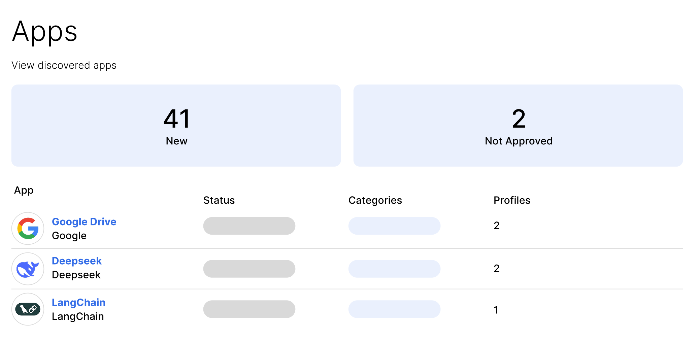The height and width of the screenshot is (342, 697).
Task: Sort by the Status column header
Action: point(219,200)
